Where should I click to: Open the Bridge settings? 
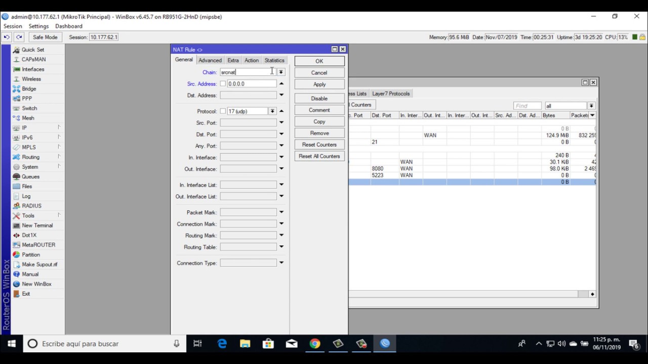pos(29,88)
